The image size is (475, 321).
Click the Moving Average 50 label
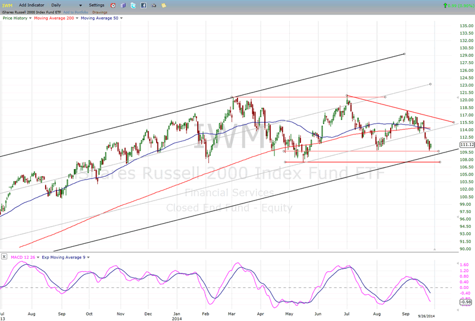coord(100,18)
